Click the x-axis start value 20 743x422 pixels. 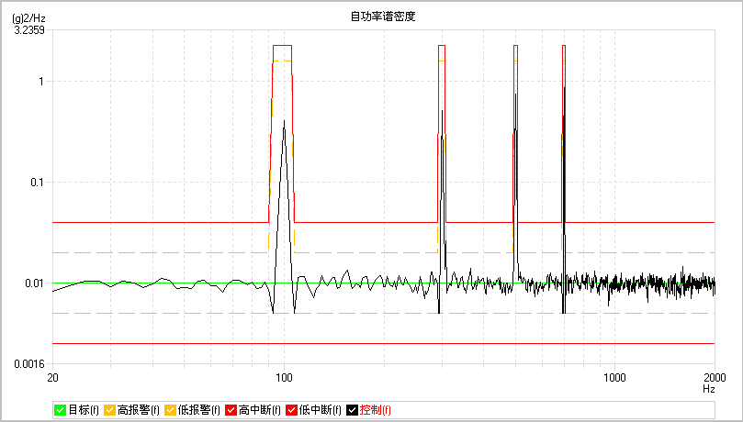[x=53, y=378]
